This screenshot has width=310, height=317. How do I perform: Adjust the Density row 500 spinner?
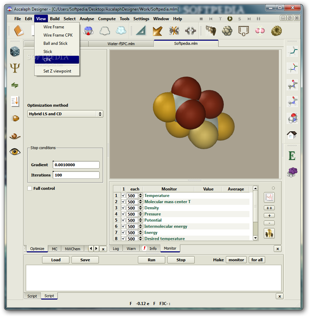coord(140,208)
